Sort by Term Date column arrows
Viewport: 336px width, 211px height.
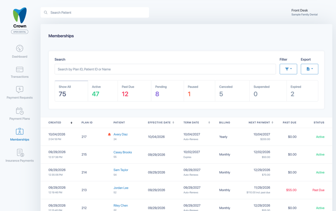point(209,122)
